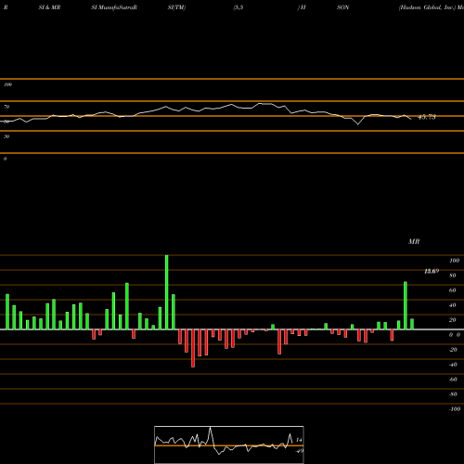Click the 'SON' header text
This screenshot has width=464, height=464.
[342, 7]
